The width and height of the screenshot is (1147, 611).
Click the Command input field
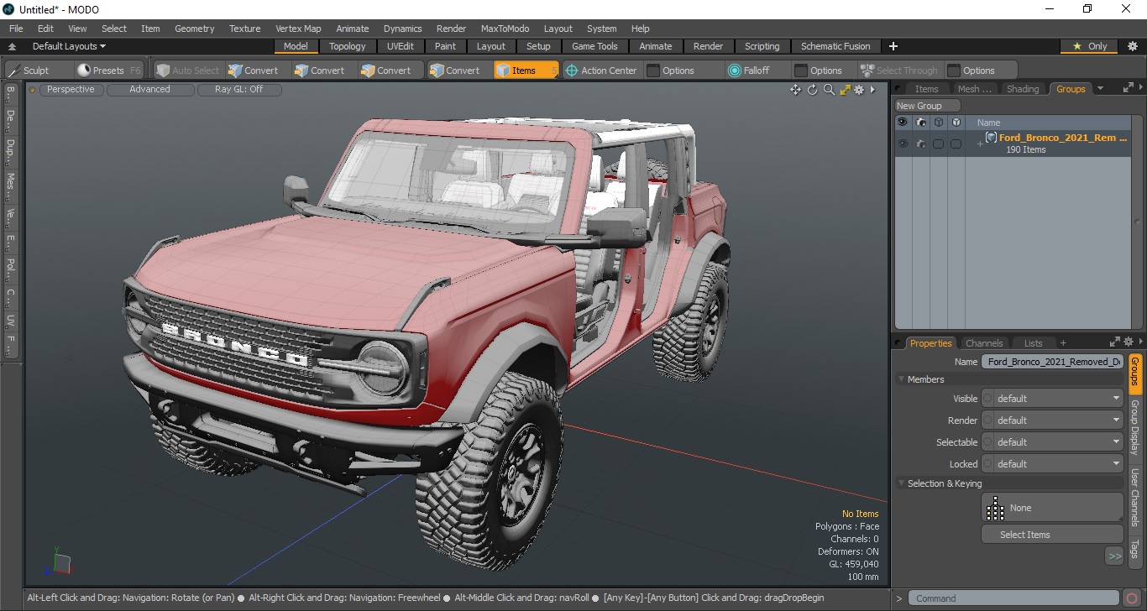1015,598
